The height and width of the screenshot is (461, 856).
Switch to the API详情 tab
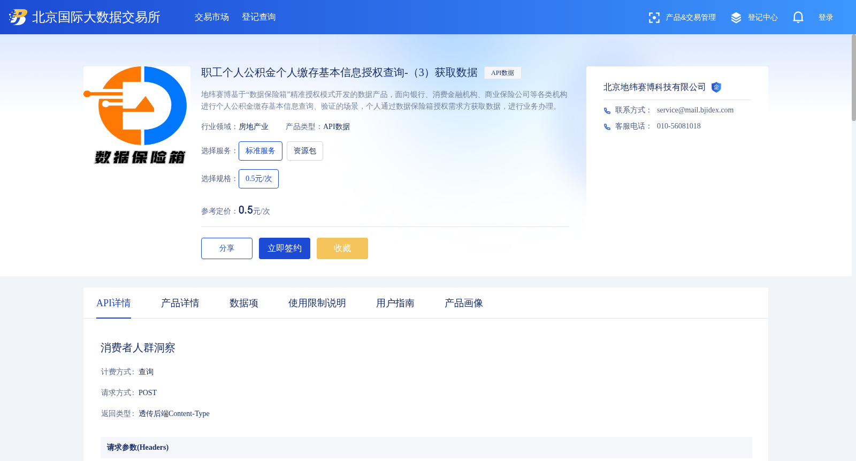point(113,303)
